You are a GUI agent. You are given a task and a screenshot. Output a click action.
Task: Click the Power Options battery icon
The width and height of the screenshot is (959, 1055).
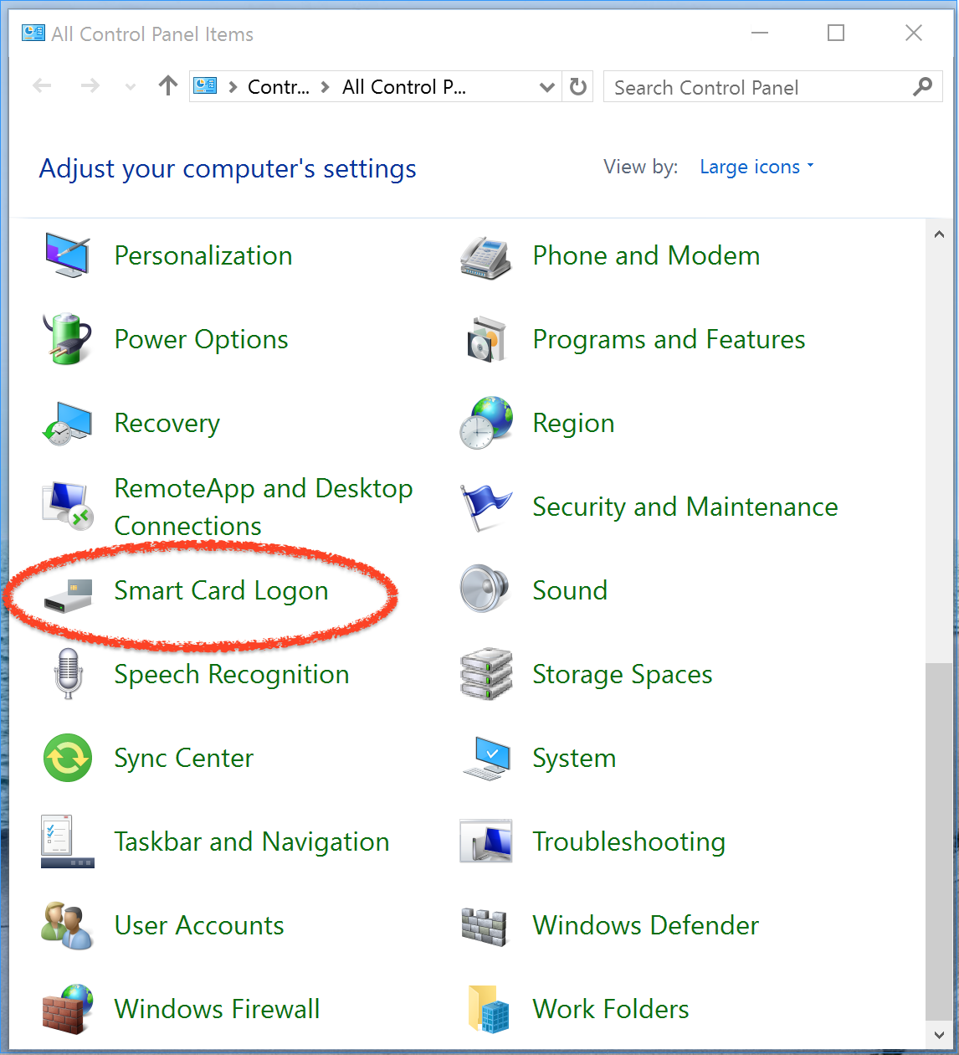(67, 339)
